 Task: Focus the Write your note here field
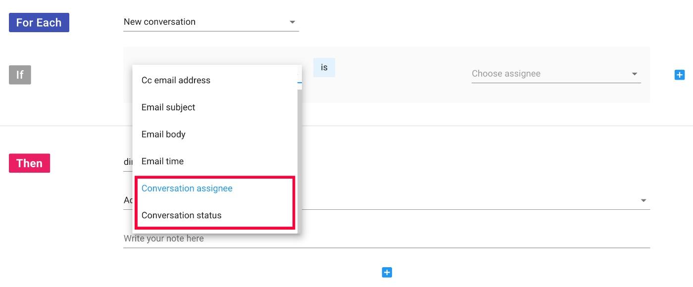[386, 239]
